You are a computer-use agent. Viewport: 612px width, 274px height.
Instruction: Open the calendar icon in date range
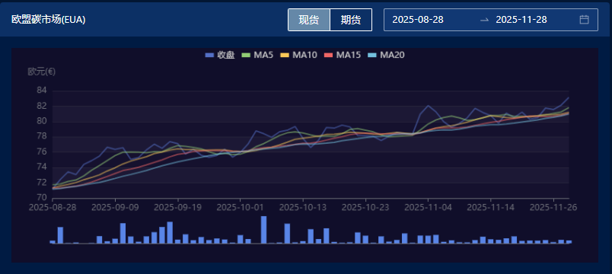click(x=584, y=20)
